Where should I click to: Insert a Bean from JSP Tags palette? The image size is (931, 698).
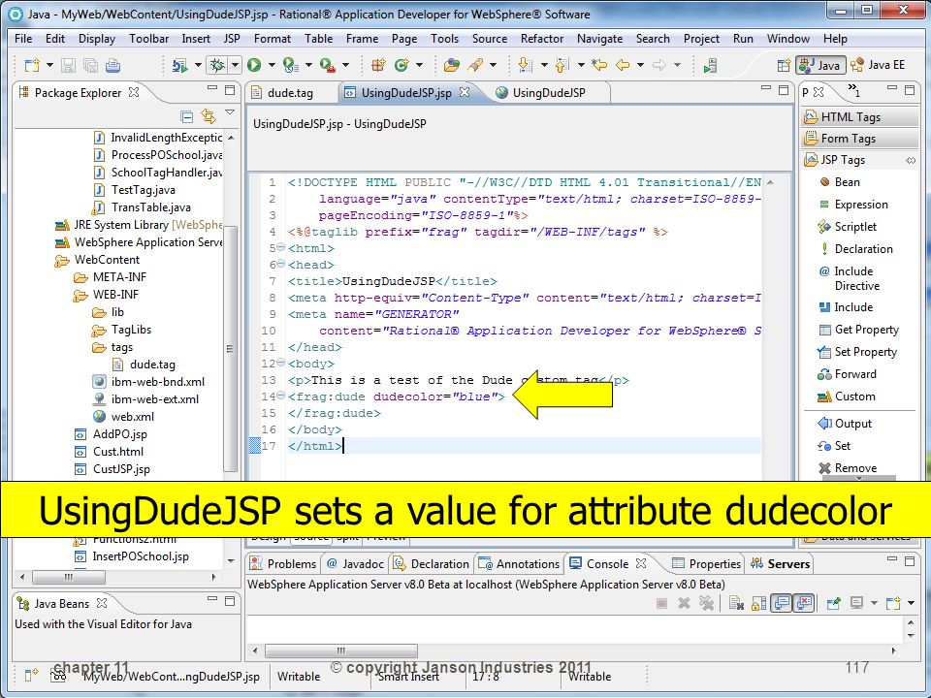840,181
